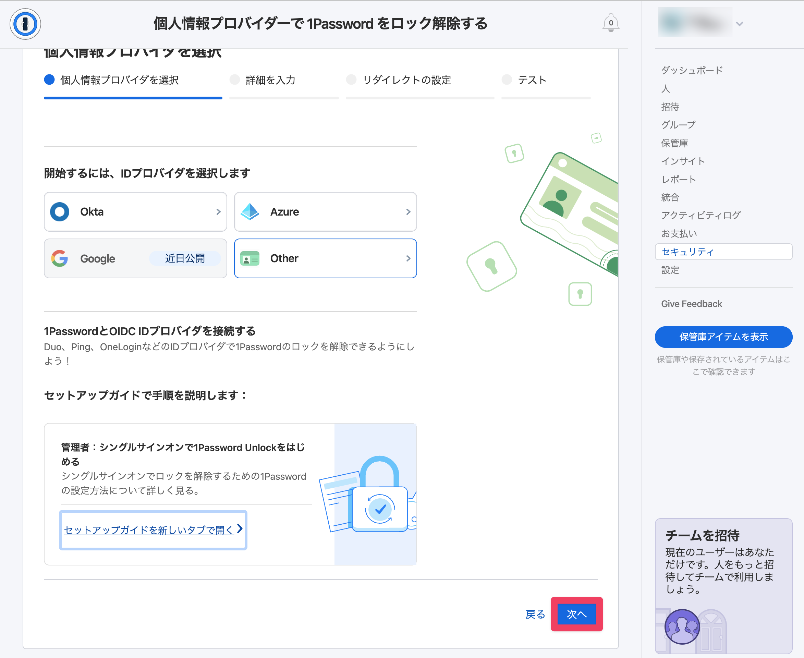Open グループ in the sidebar

[x=678, y=125]
